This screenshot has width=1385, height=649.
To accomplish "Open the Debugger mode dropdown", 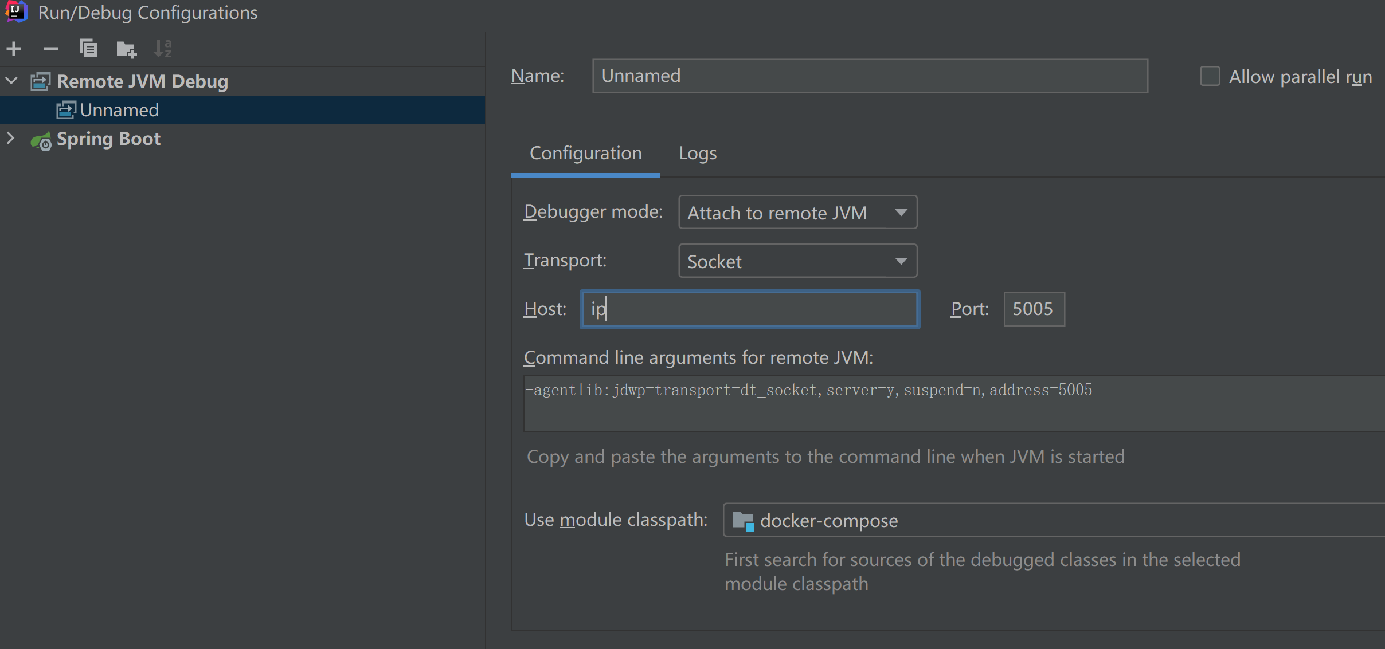I will [797, 213].
